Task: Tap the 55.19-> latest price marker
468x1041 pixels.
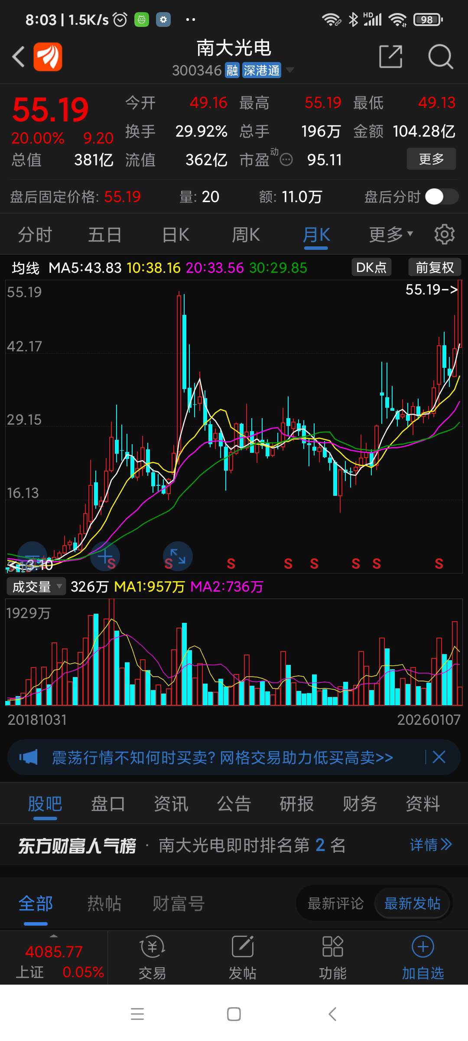Action: (432, 289)
